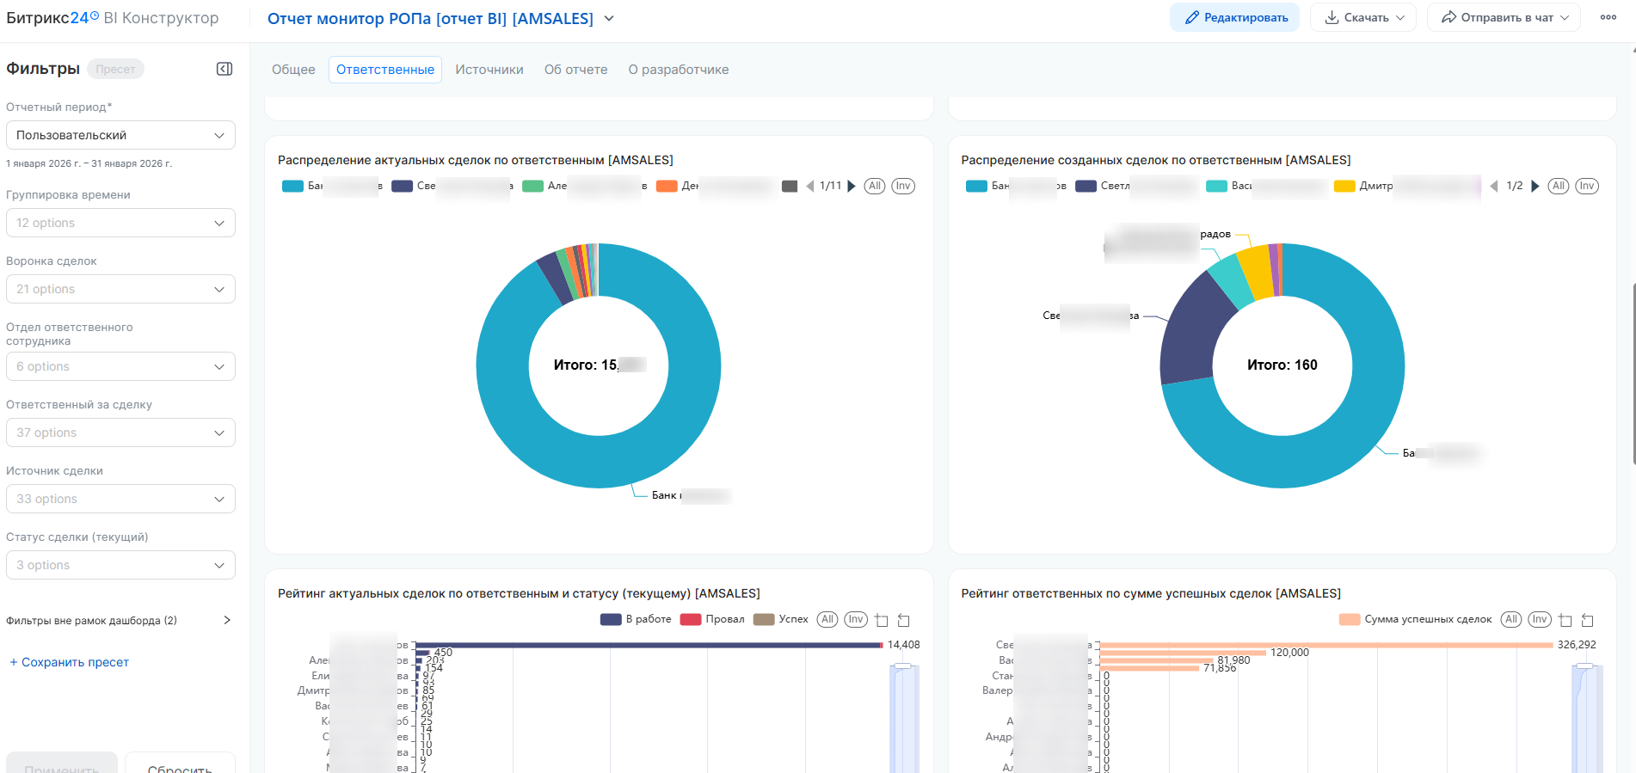Go to next legend page in actual deals chart
This screenshot has width=1636, height=773.
click(x=852, y=186)
